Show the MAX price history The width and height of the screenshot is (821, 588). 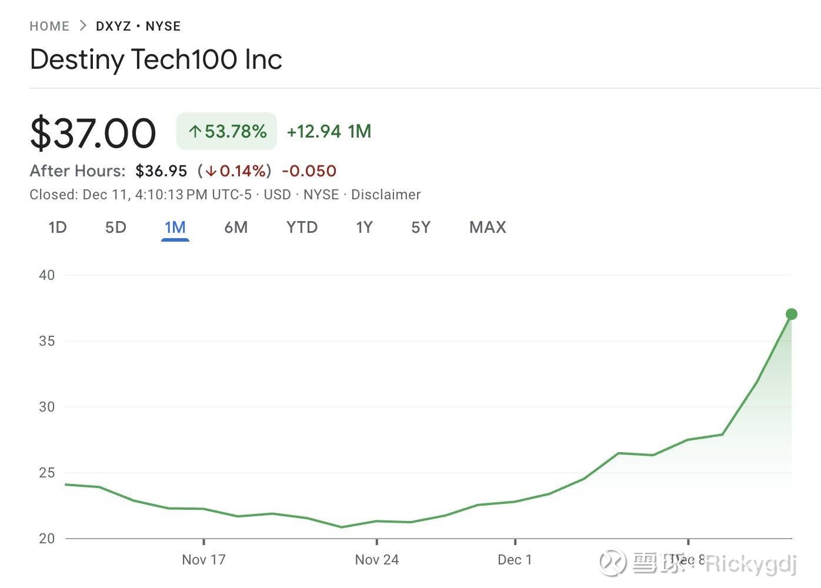coord(488,228)
